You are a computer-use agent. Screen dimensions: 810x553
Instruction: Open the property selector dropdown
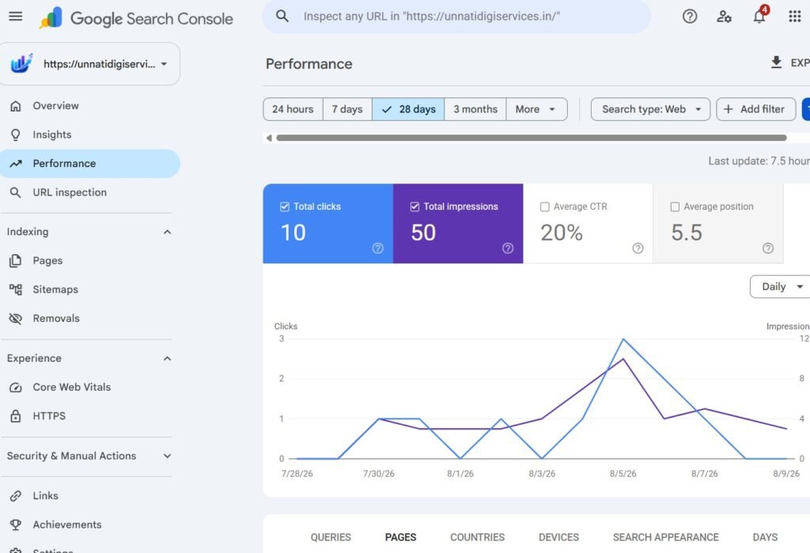tap(90, 64)
